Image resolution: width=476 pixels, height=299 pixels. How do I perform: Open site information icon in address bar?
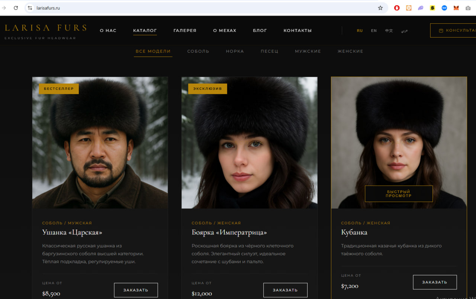(30, 8)
